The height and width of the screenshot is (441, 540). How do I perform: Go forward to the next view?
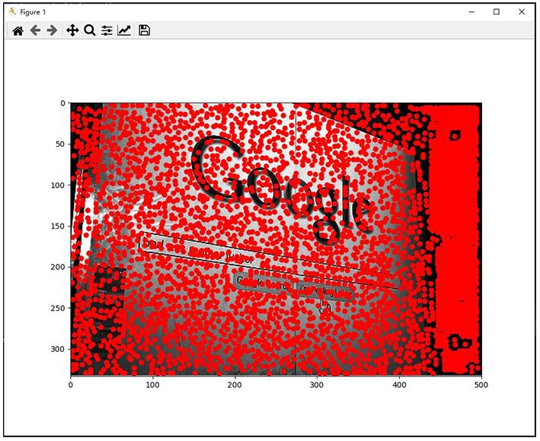[x=52, y=30]
